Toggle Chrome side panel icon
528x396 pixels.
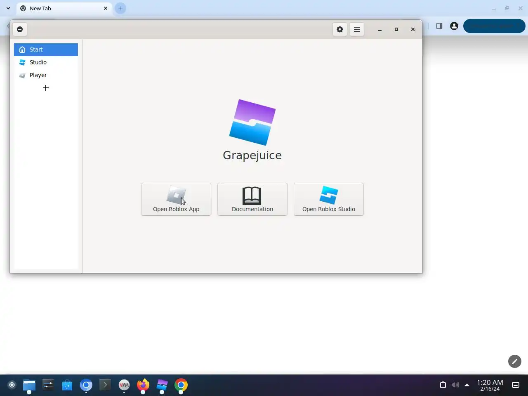click(439, 26)
